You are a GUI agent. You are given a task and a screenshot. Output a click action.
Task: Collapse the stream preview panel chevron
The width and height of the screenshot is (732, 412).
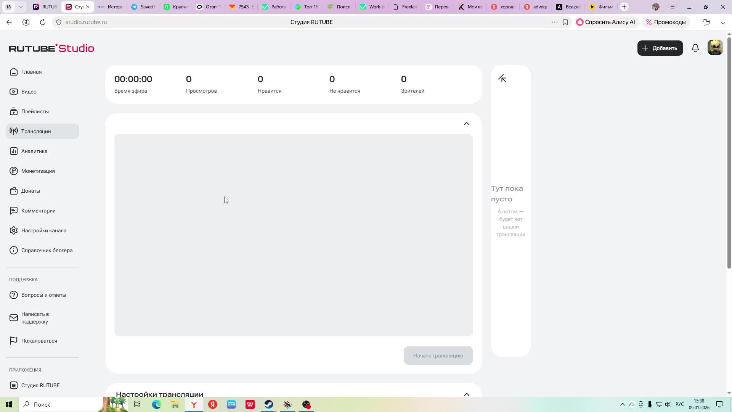466,124
